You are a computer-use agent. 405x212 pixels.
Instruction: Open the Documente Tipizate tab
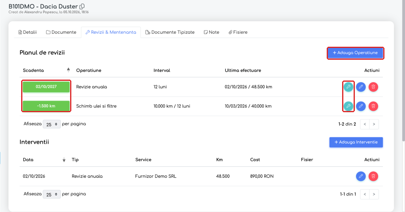(x=170, y=32)
